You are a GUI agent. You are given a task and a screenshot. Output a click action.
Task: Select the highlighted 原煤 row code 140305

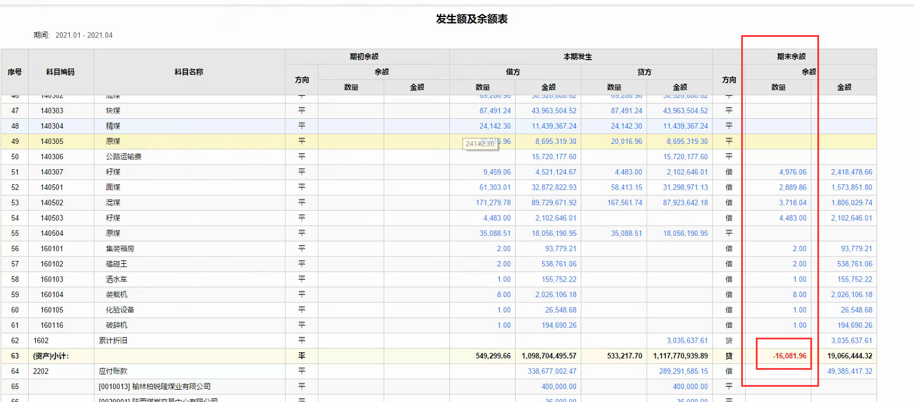point(52,142)
